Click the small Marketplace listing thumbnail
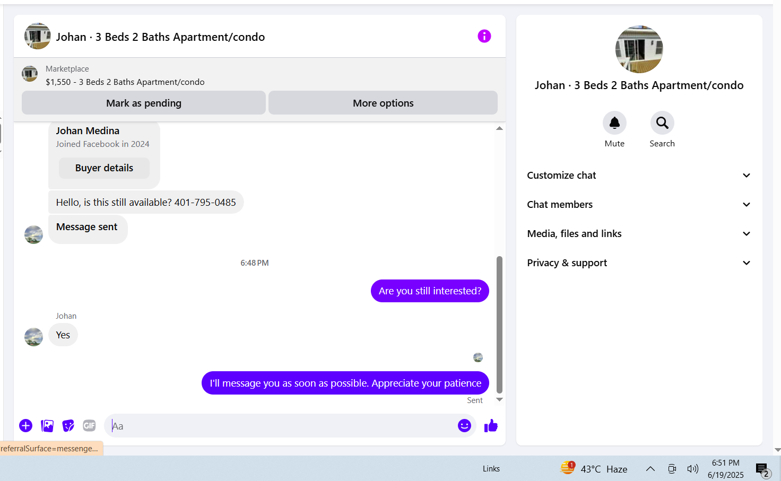Viewport: 781px width, 481px height. (x=30, y=74)
